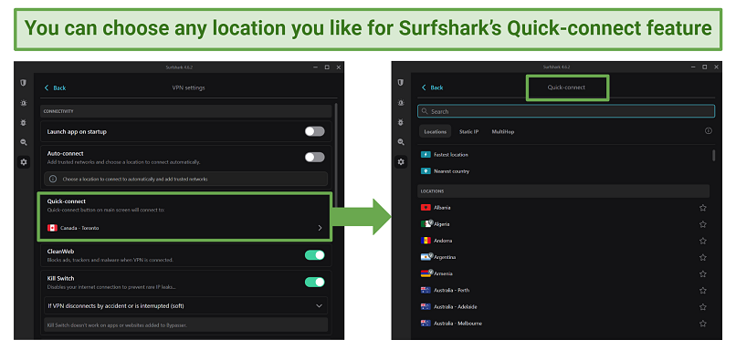Click the locations list scrollbar in Quick-connect window
The height and width of the screenshot is (350, 736).
click(x=714, y=155)
